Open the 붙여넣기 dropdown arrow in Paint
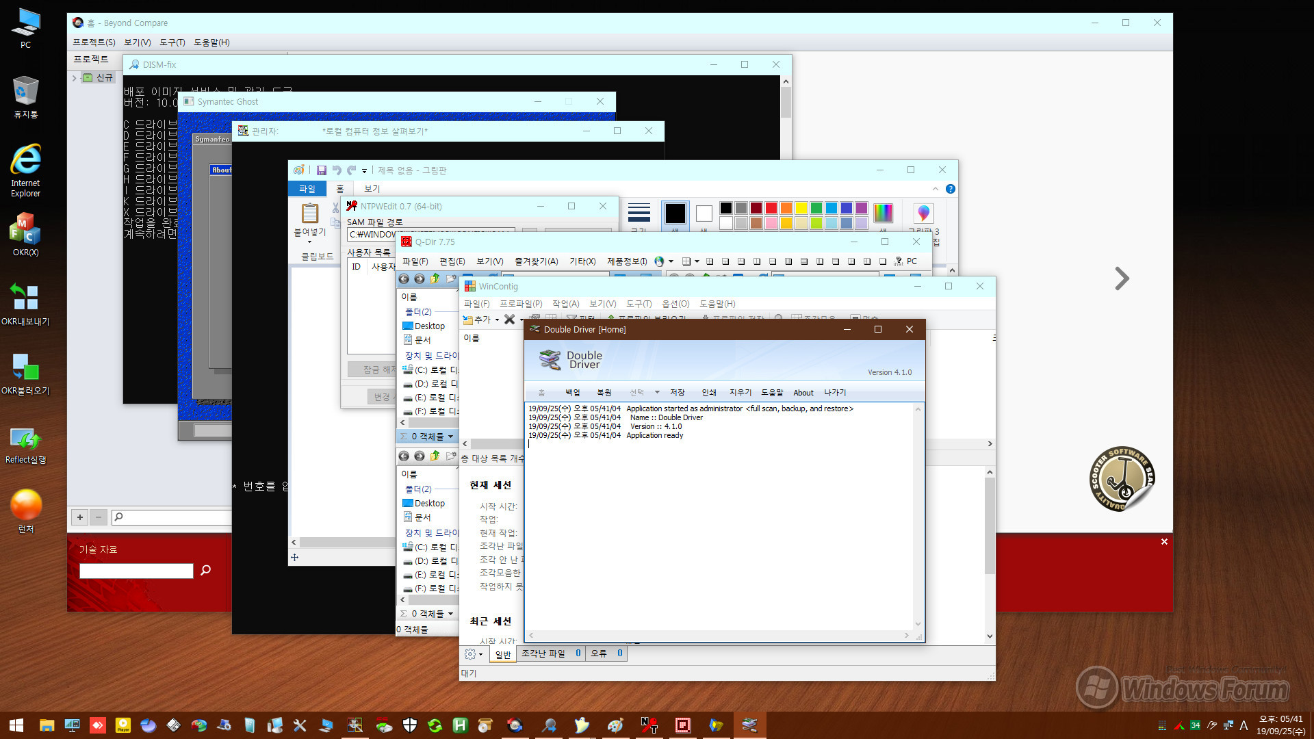The width and height of the screenshot is (1314, 739). [x=309, y=242]
